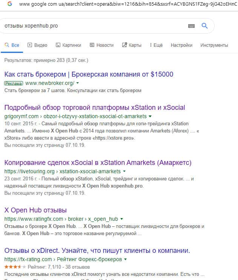Open the Копирование сделок xSocial result link

[x=98, y=163]
